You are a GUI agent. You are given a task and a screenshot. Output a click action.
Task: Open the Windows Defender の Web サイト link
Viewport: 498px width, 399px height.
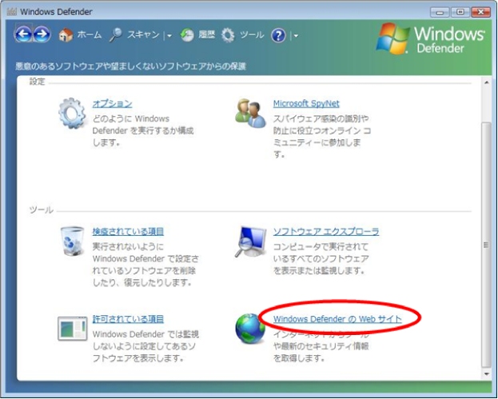pos(337,319)
